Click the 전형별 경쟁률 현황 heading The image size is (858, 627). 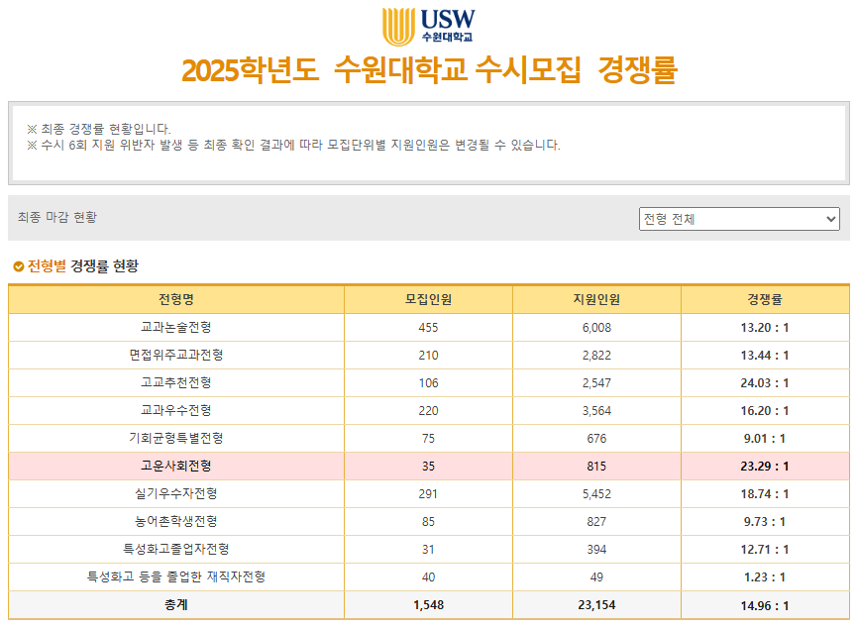83,266
